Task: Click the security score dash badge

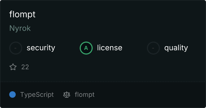Action: [16, 48]
